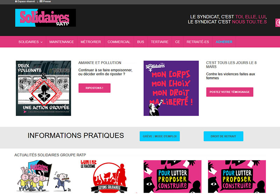Go to the Métro/RER section
Image resolution: width=280 pixels, height=194 pixels.
91,42
